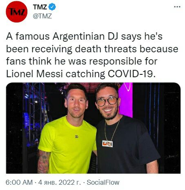Click the SocialFlow source label
This screenshot has width=185, height=190.
[x=103, y=182]
